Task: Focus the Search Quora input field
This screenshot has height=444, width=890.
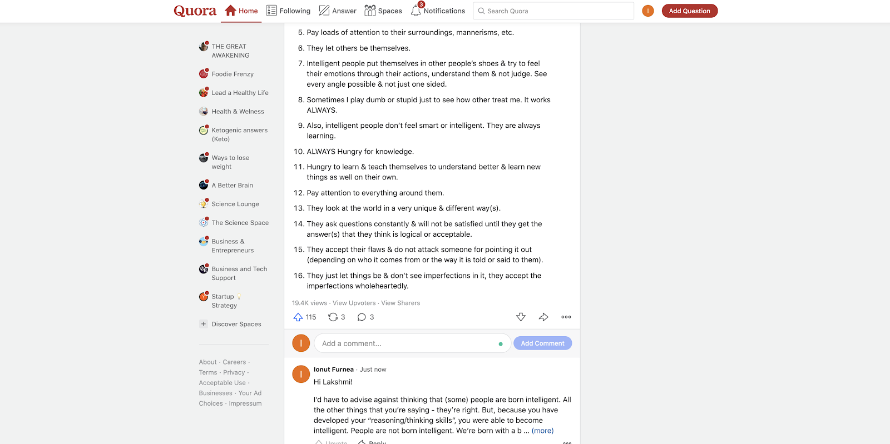Action: [x=553, y=11]
